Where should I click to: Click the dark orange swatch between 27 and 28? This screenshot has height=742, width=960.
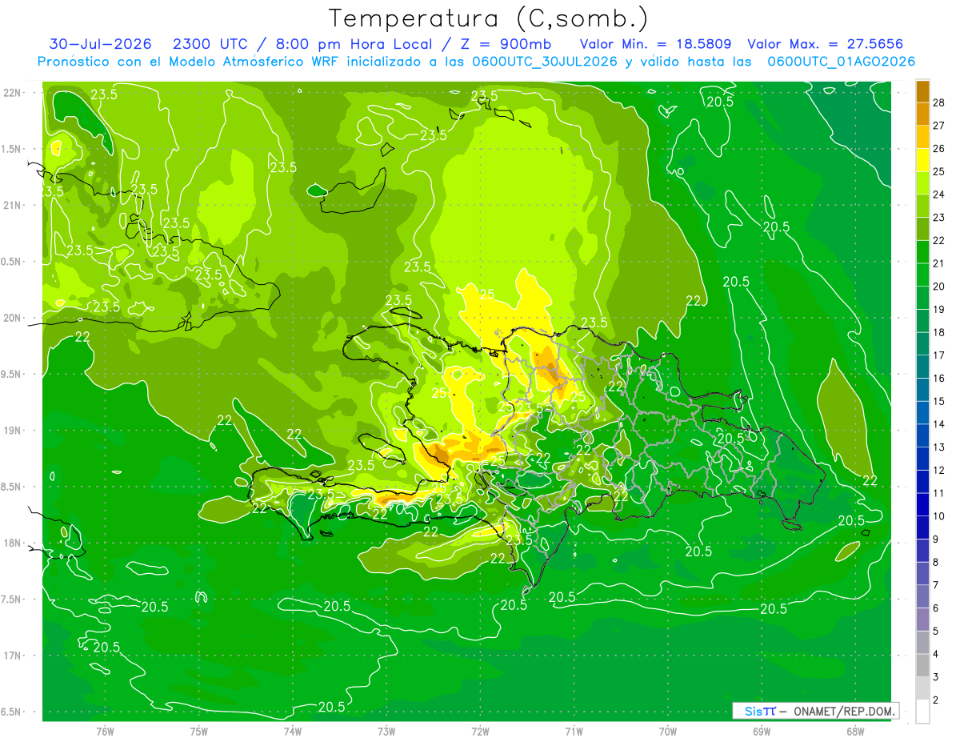click(922, 114)
